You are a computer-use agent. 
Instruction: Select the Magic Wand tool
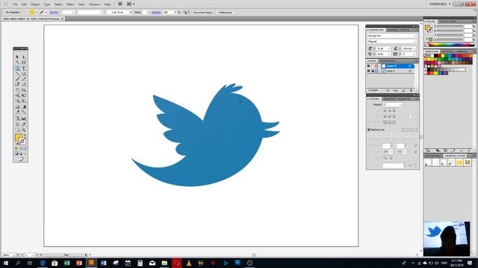[x=17, y=63]
